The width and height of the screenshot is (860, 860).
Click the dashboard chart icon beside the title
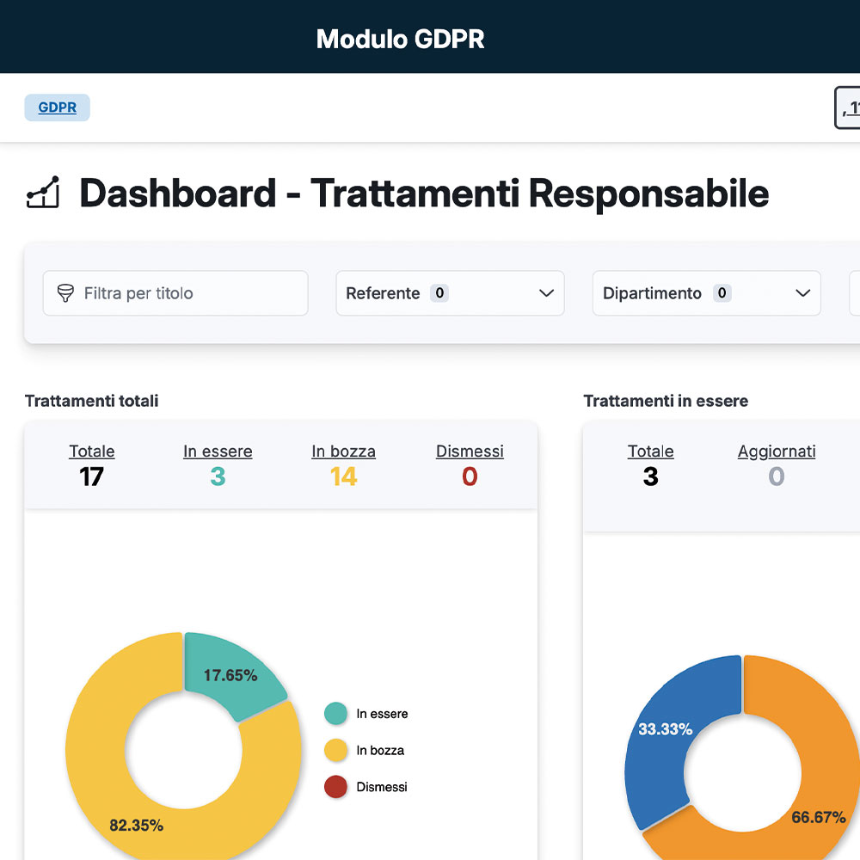[x=43, y=193]
